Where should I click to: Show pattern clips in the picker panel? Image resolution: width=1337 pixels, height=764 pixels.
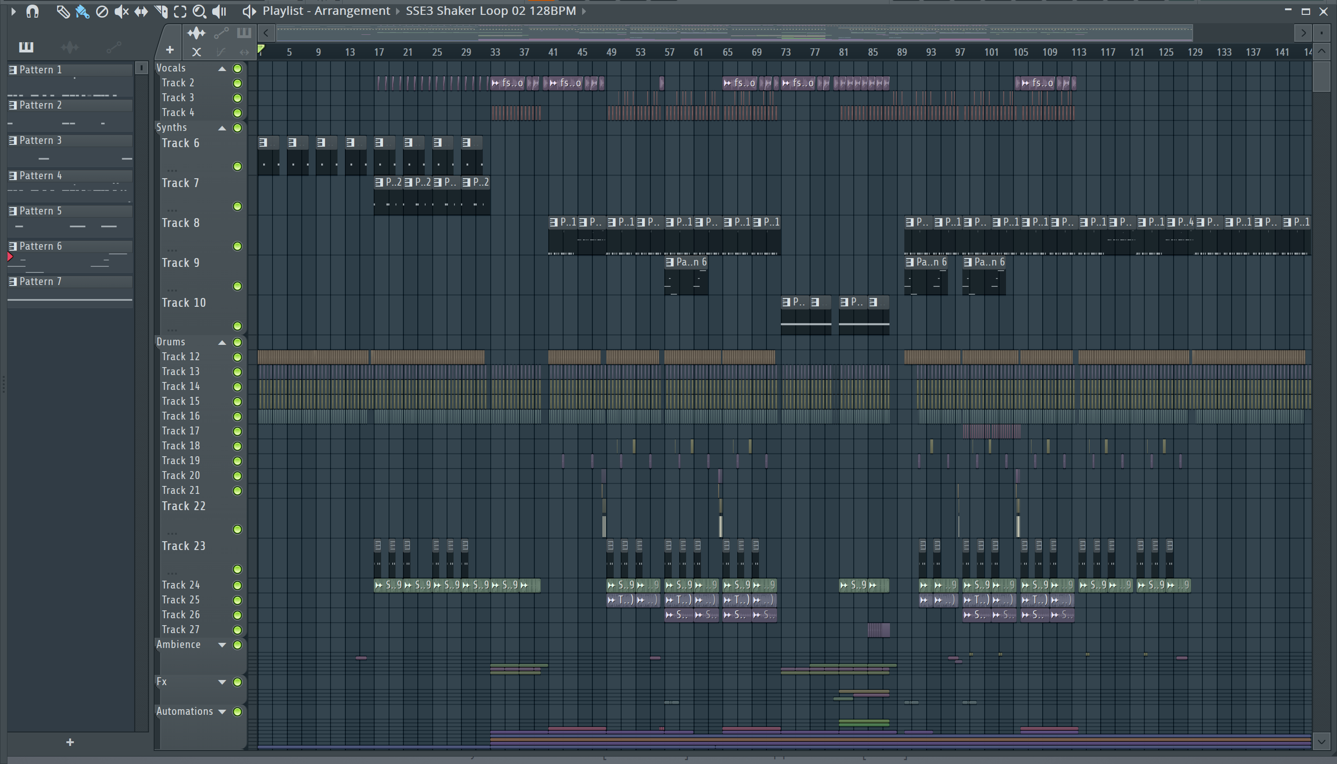point(26,47)
